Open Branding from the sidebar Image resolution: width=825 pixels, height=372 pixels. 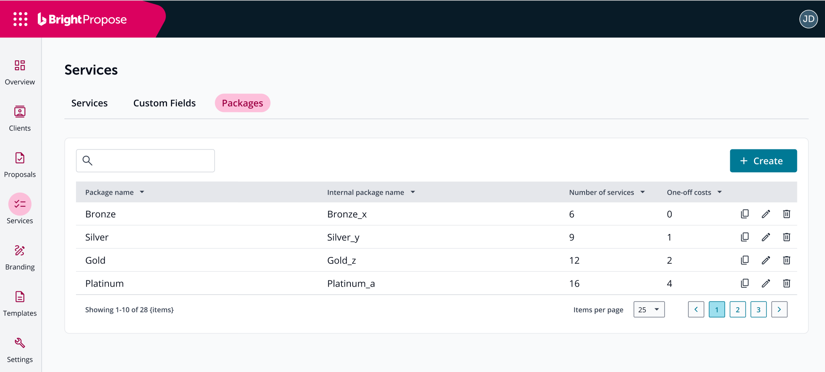[20, 257]
